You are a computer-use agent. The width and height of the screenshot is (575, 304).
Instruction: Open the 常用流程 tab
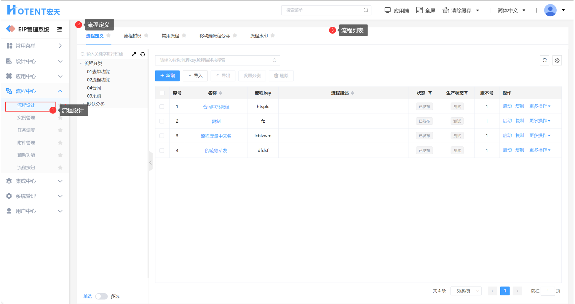(x=170, y=36)
